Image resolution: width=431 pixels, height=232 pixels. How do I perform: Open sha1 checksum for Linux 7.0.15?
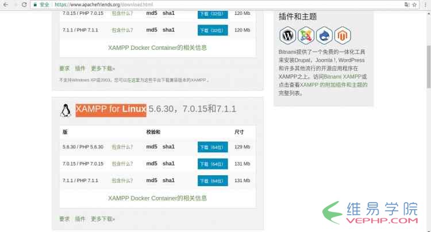click(x=168, y=163)
